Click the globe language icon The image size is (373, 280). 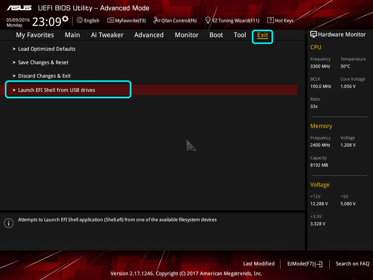coord(80,20)
